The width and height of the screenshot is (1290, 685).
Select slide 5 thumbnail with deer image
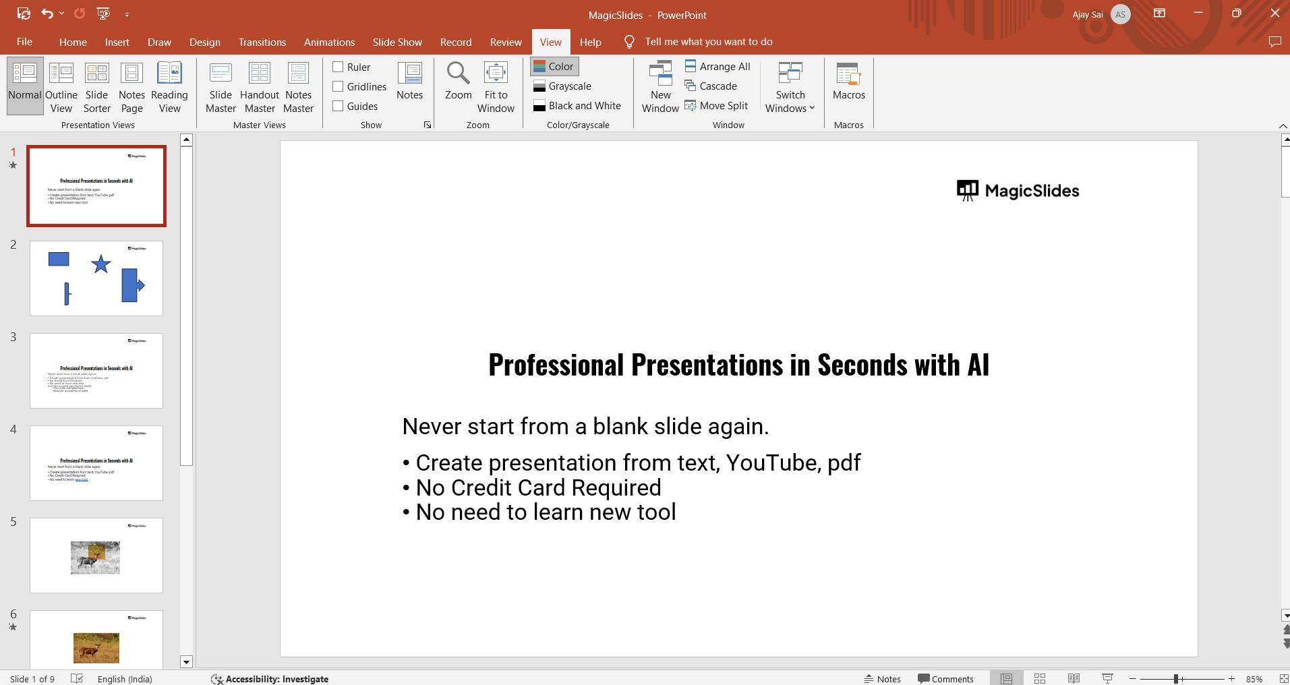pos(96,556)
